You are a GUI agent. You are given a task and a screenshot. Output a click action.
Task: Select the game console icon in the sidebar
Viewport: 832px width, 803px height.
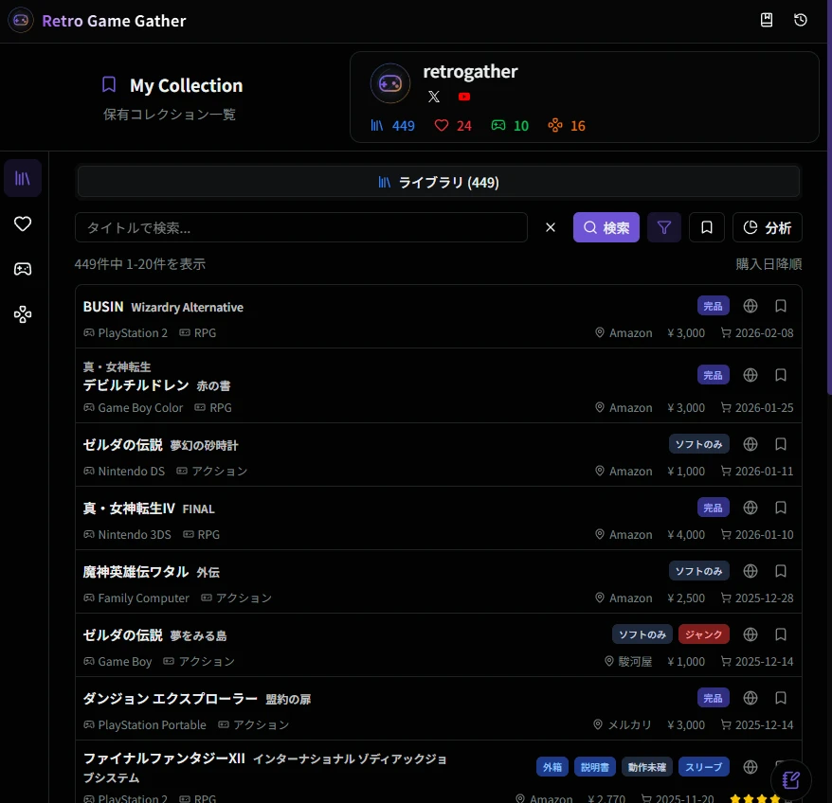[x=23, y=269]
